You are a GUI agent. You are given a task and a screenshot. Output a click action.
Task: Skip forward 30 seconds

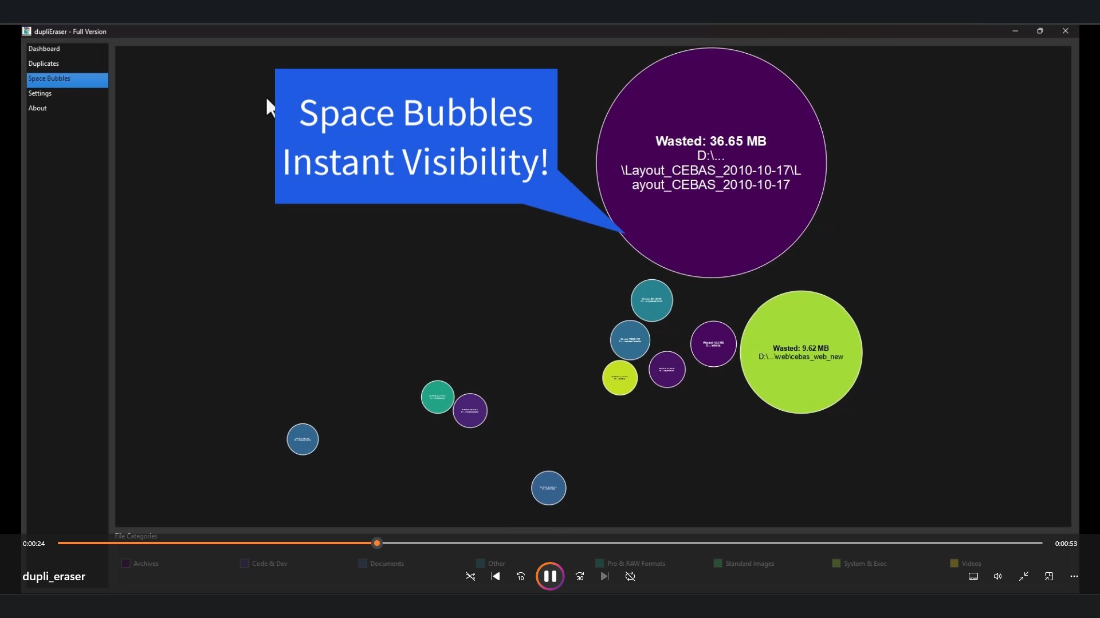[580, 576]
